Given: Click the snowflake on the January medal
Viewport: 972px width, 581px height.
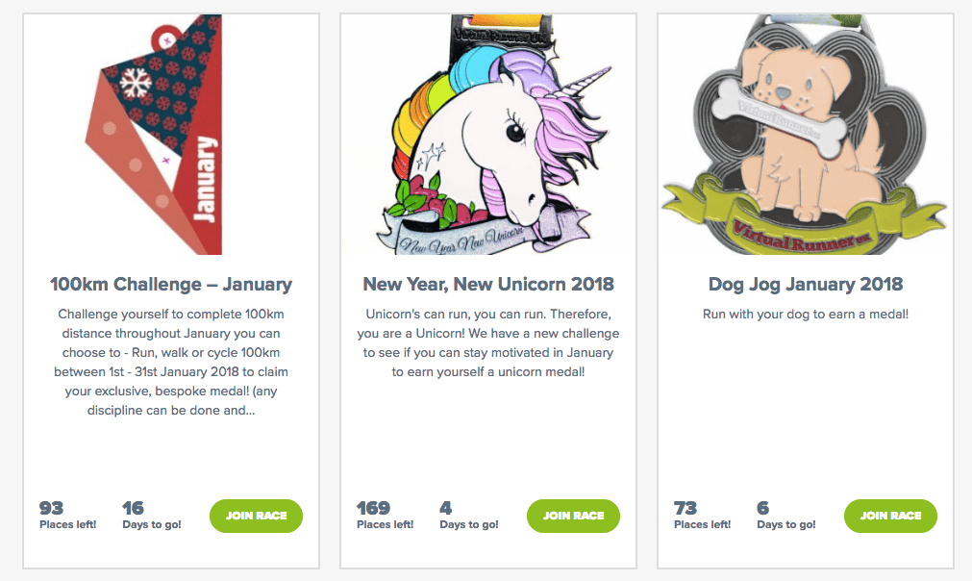Looking at the screenshot, I should point(136,83).
